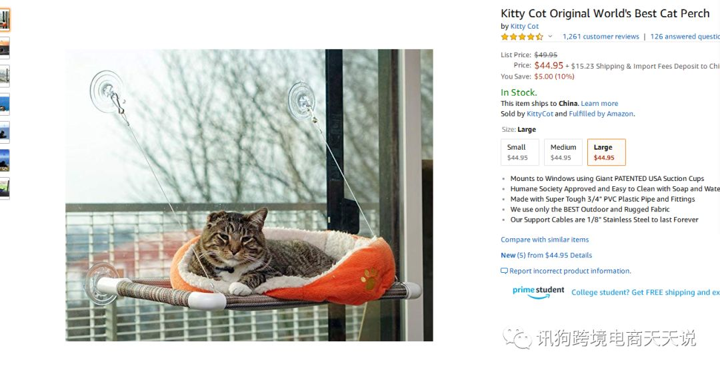View the third product thumbnail

(x=5, y=76)
